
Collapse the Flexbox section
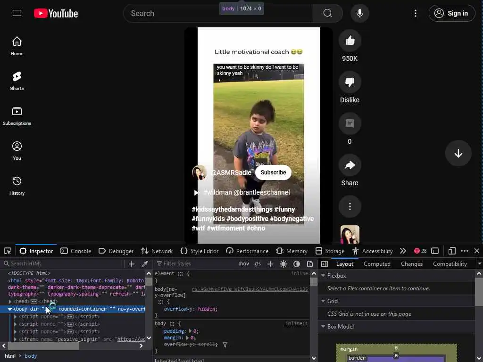pyautogui.click(x=323, y=275)
